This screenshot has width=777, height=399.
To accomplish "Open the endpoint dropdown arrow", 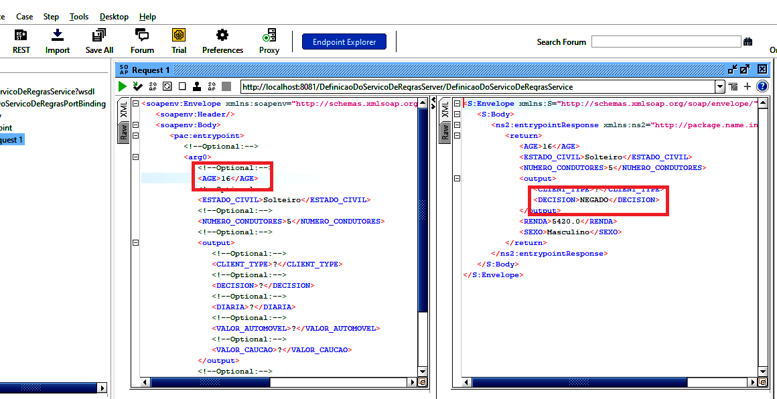I will click(x=720, y=86).
